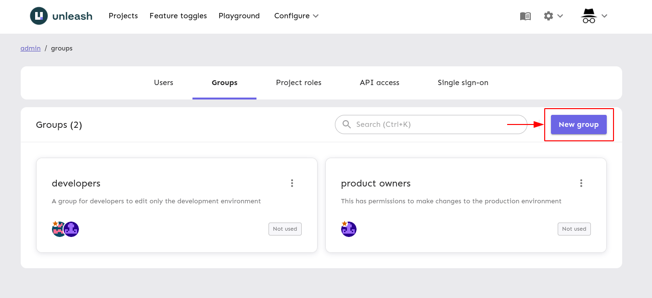Click the search magnifier icon
The height and width of the screenshot is (298, 652).
pos(346,124)
